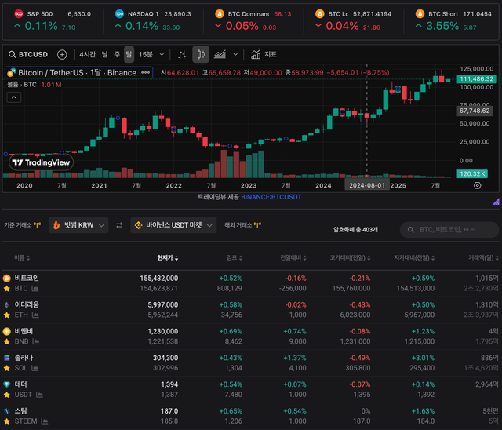
Task: Toggle star favorite for SOL
Action: coord(6,368)
